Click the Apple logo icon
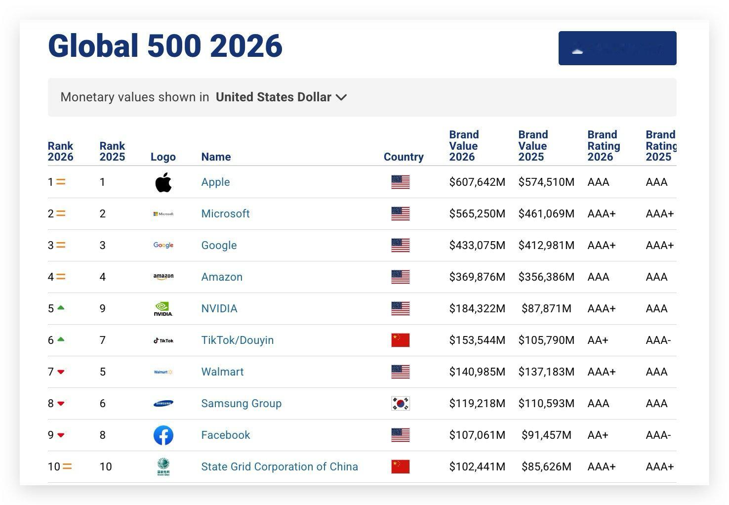729x505 pixels. pos(163,182)
